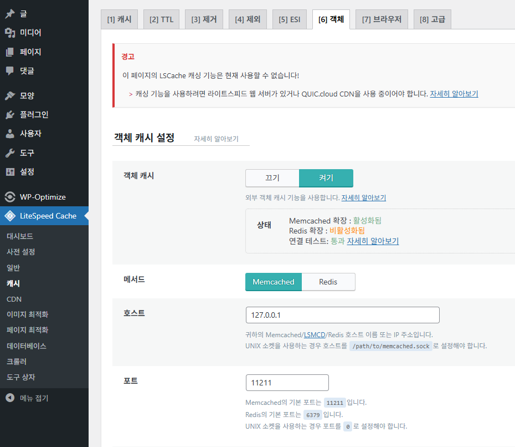The image size is (515, 447).
Task: Go to 크롤러 submenu
Action: [x=17, y=362]
